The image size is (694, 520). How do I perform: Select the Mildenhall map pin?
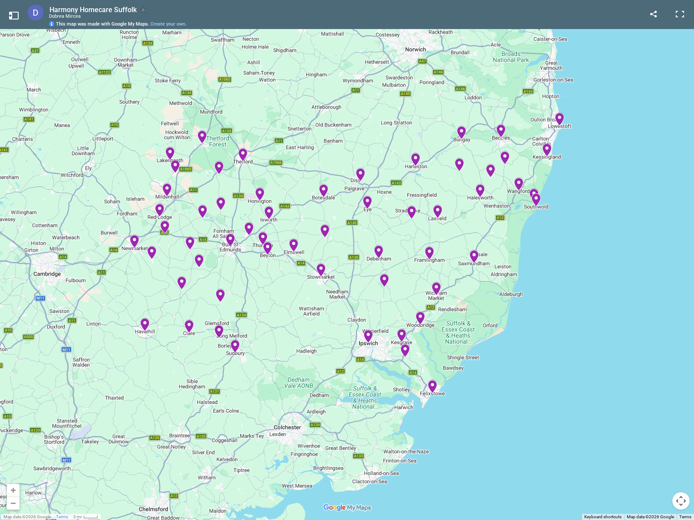(167, 189)
